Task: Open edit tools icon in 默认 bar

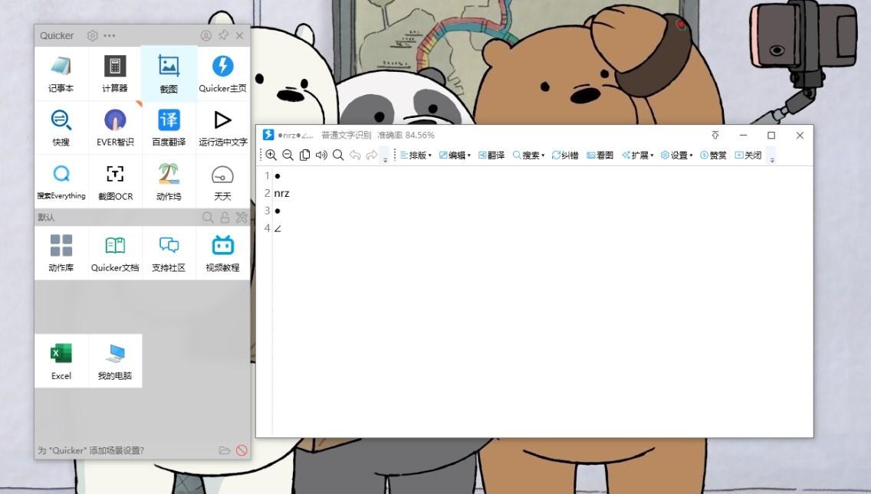Action: click(241, 217)
